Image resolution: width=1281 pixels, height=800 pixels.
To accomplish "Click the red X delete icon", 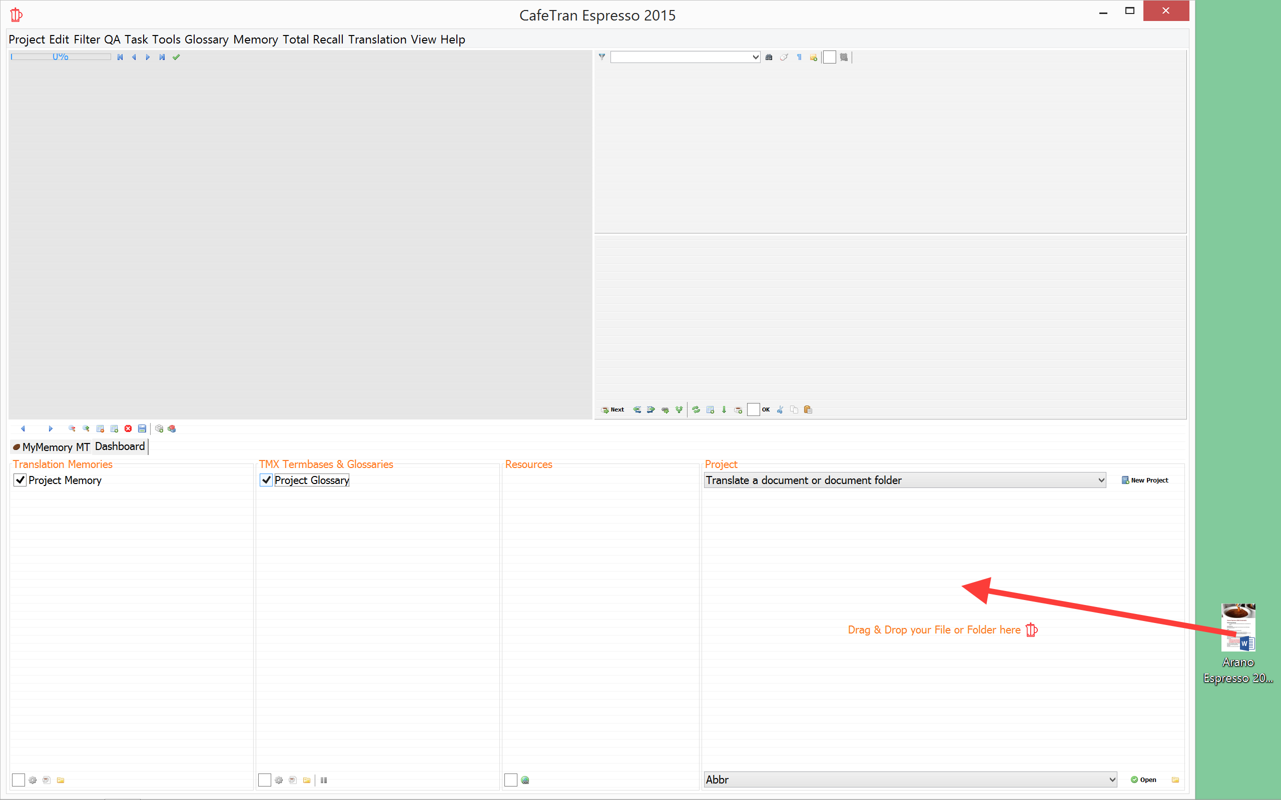I will pos(128,428).
